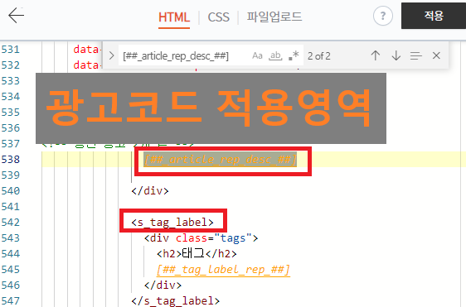
Task: Click the highlighted [##_article_rep_desc_##] code
Action: 221,160
